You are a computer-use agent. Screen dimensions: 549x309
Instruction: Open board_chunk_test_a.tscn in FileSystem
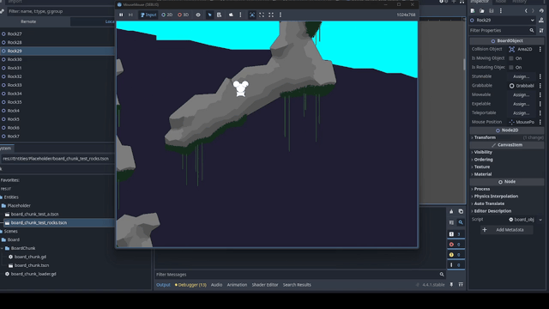[34, 214]
